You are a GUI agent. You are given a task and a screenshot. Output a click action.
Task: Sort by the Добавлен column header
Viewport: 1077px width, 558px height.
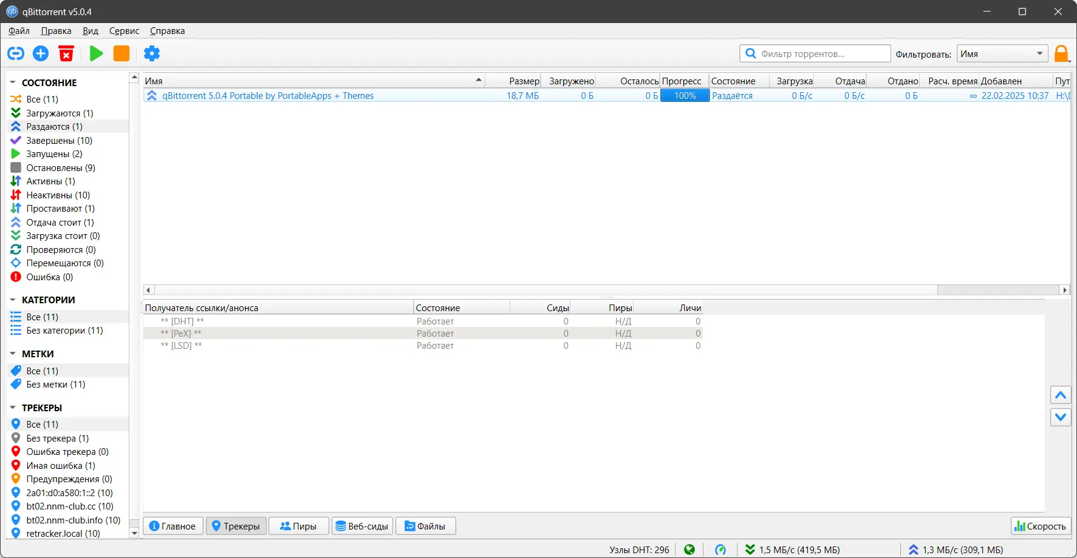[x=1016, y=81]
